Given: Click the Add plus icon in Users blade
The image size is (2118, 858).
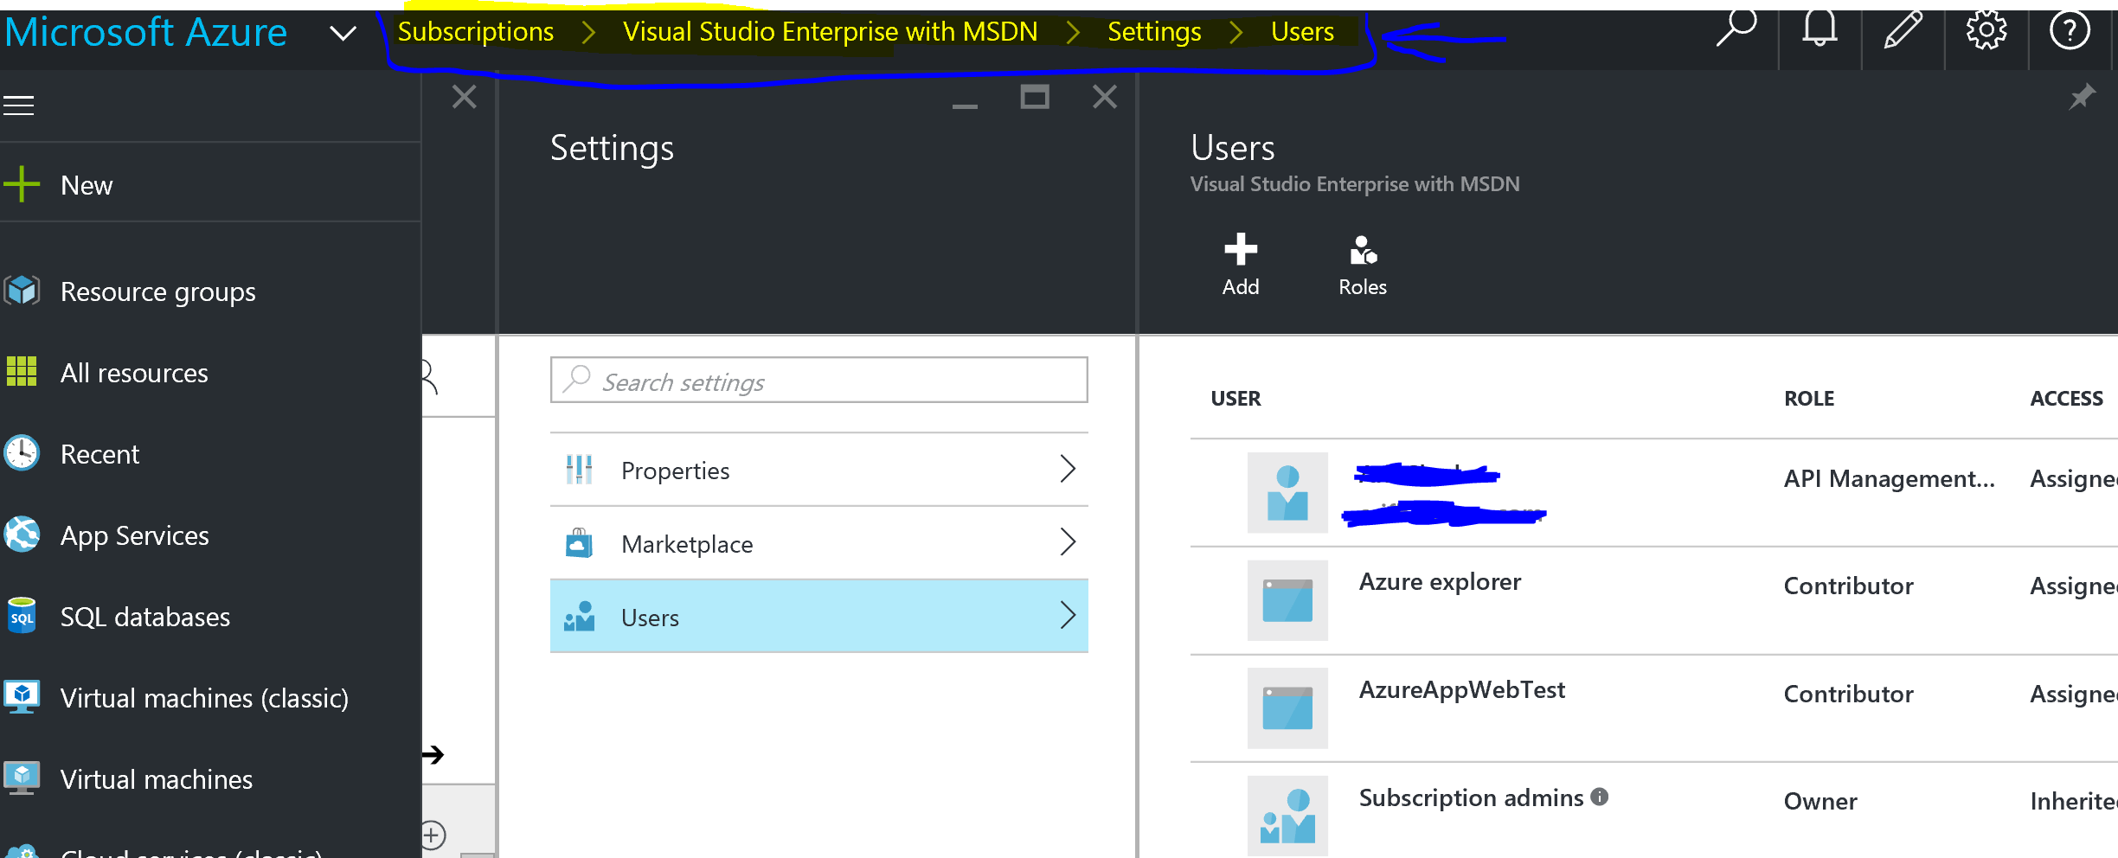Looking at the screenshot, I should (x=1241, y=249).
